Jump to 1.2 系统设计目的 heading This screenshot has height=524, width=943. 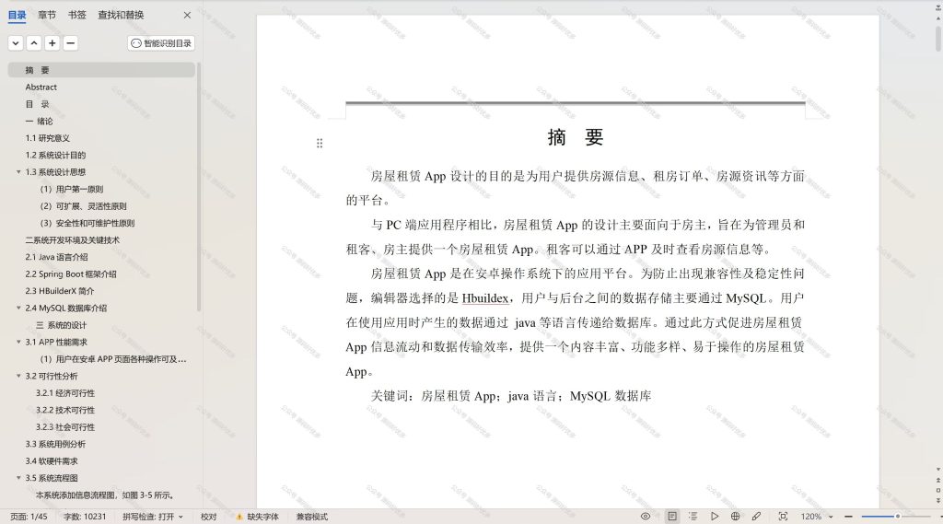[55, 156]
